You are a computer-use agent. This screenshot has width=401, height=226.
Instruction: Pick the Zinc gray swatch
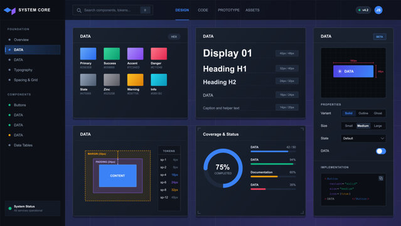(112, 80)
